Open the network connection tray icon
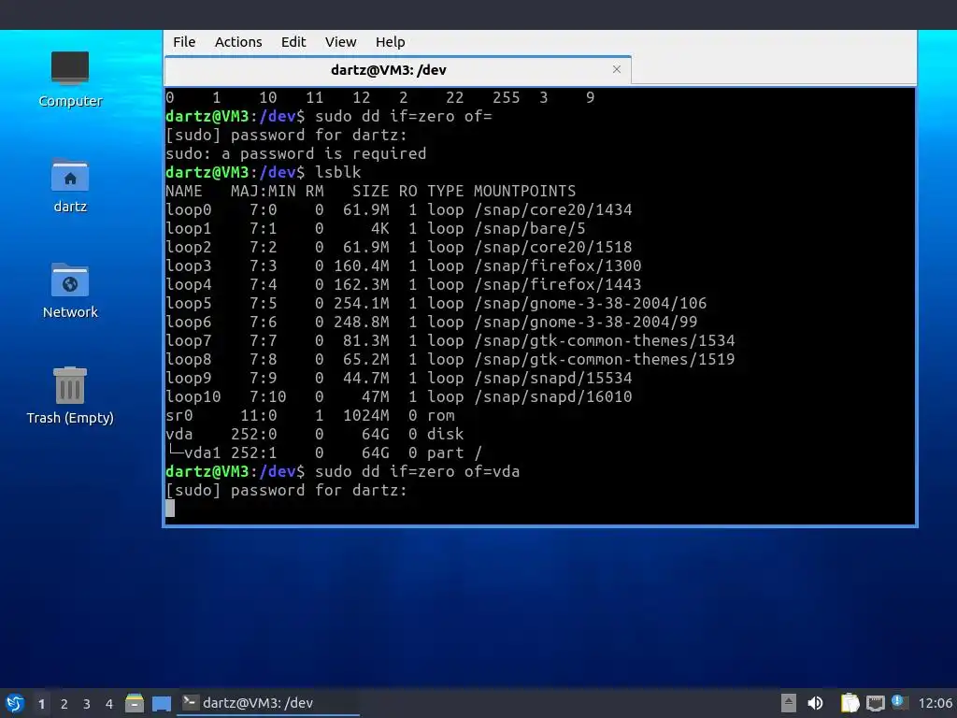This screenshot has width=957, height=718. 875,703
